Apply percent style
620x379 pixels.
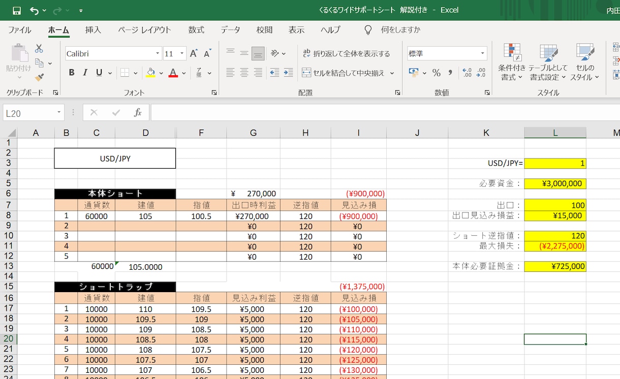[436, 73]
